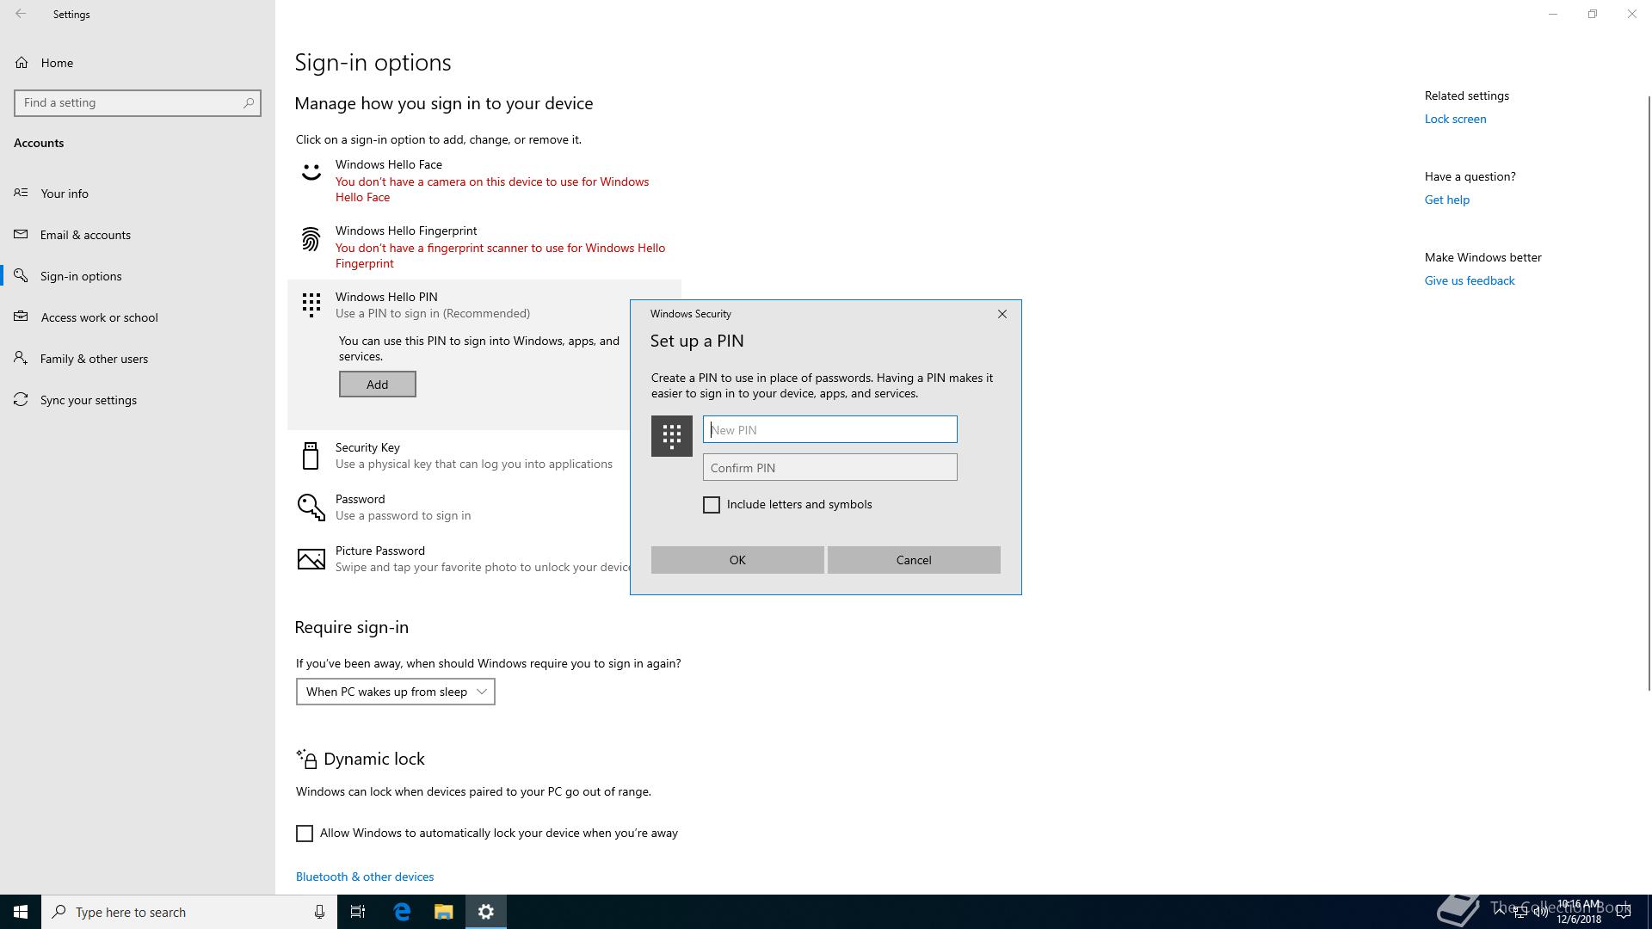1652x929 pixels.
Task: Click the Settings gear taskbar icon
Action: 486,912
